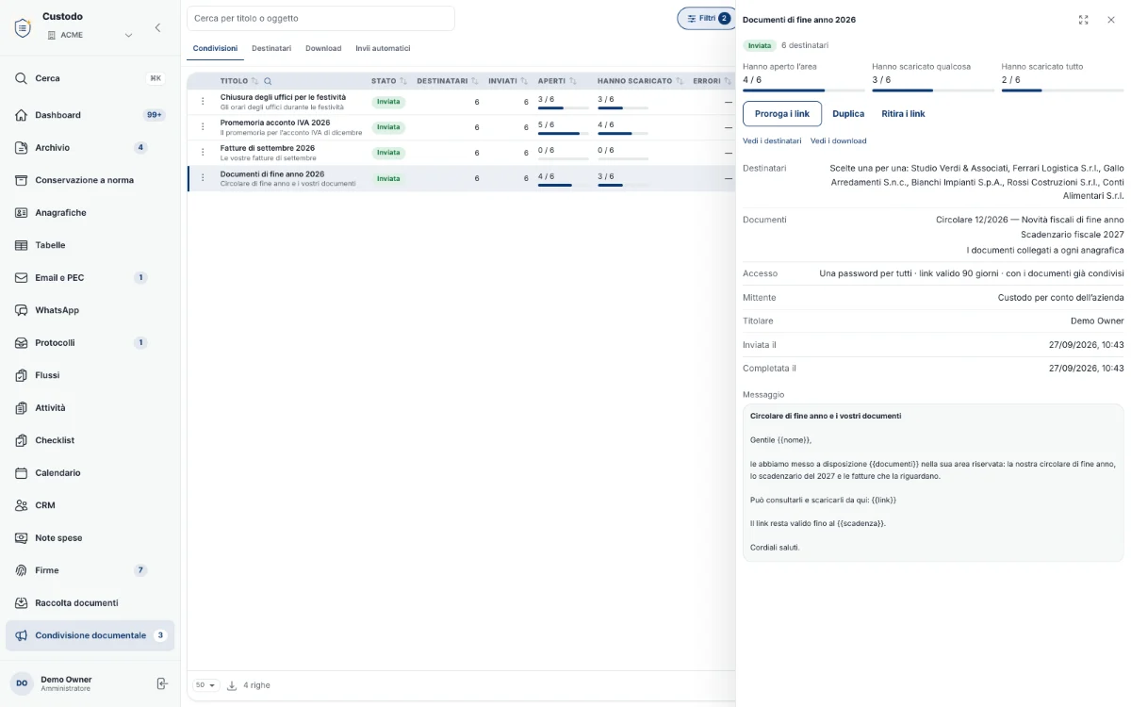Open the Calendario section
Image resolution: width=1131 pixels, height=707 pixels.
[90, 473]
